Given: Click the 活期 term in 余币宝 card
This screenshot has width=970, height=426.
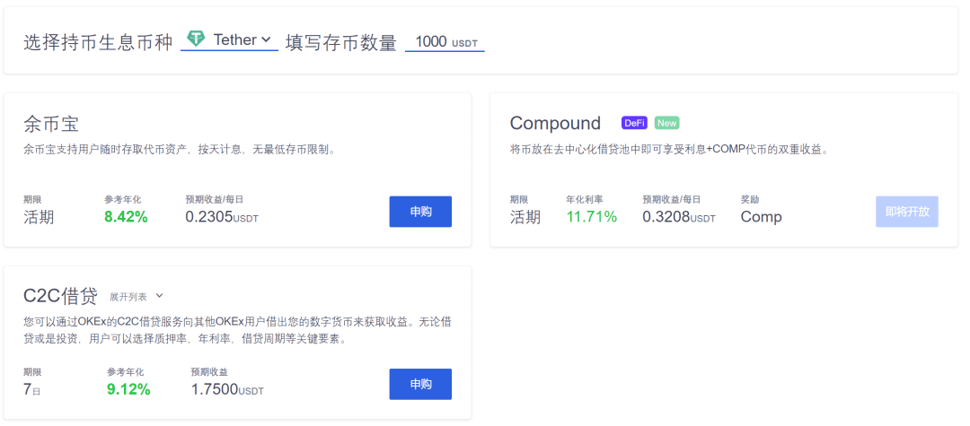Looking at the screenshot, I should [39, 217].
